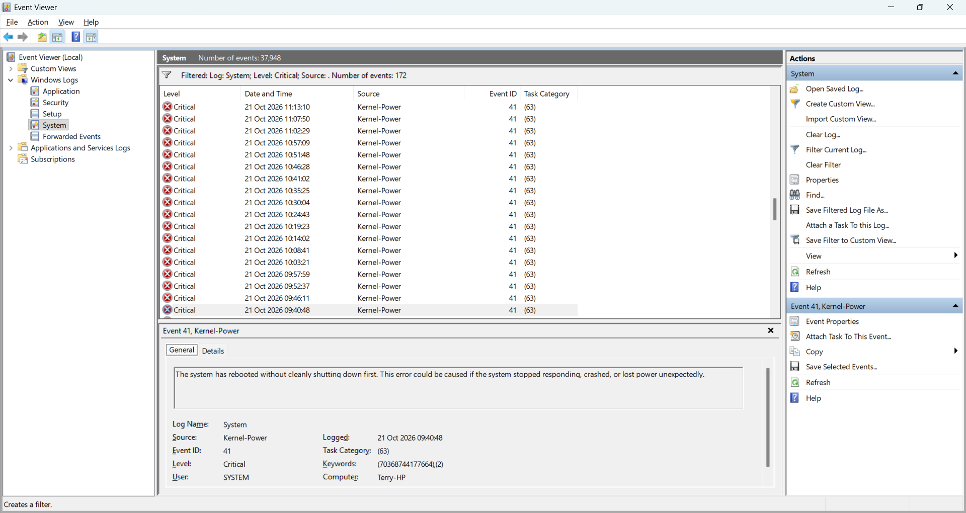Click the Attach Task To This Event icon
The height and width of the screenshot is (513, 966).
tap(795, 336)
